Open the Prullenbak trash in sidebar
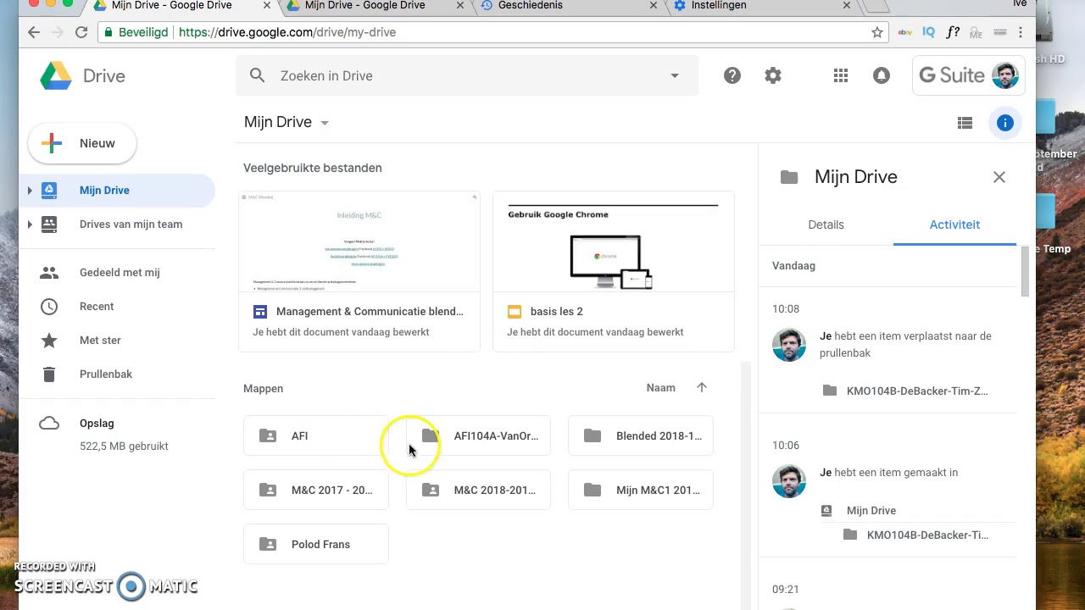Viewport: 1085px width, 610px height. pos(106,374)
